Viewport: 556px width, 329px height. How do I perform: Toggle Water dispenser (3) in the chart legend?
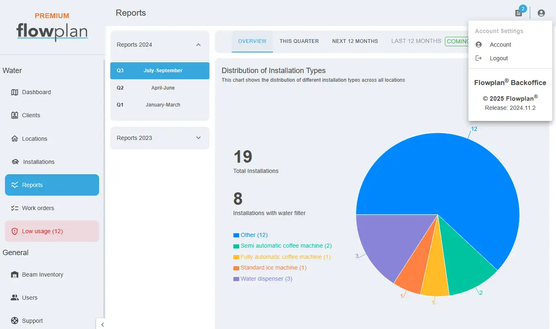263,279
